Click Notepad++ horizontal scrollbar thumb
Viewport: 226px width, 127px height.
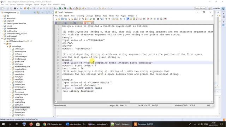(94, 102)
